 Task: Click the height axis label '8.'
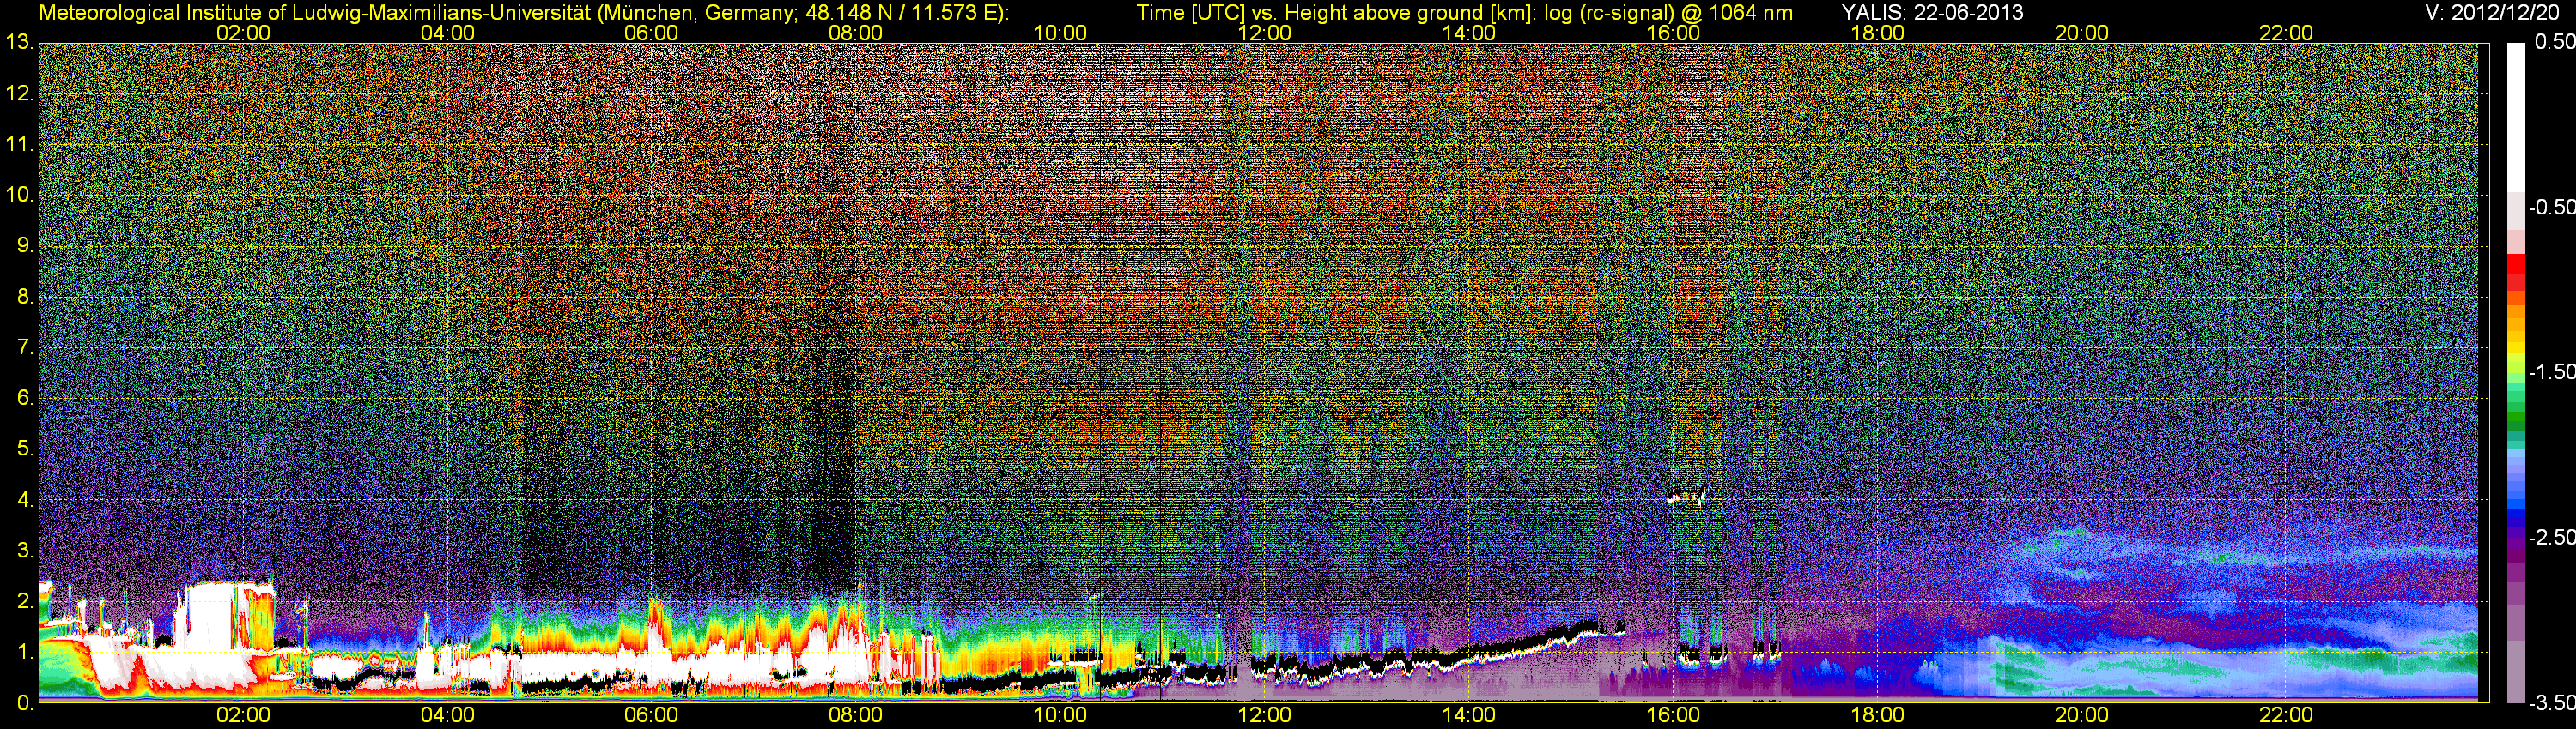[x=25, y=297]
